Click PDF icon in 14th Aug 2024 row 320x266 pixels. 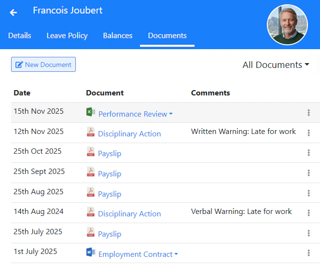[91, 212]
